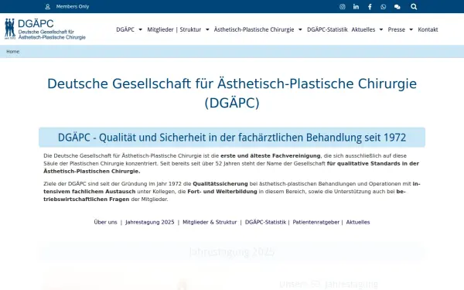Select DGÄPC-Statistik in the navigation bar
Viewport: 464px width, 290px height.
[x=327, y=29]
